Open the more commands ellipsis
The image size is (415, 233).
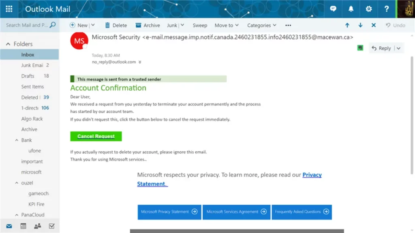click(x=288, y=25)
